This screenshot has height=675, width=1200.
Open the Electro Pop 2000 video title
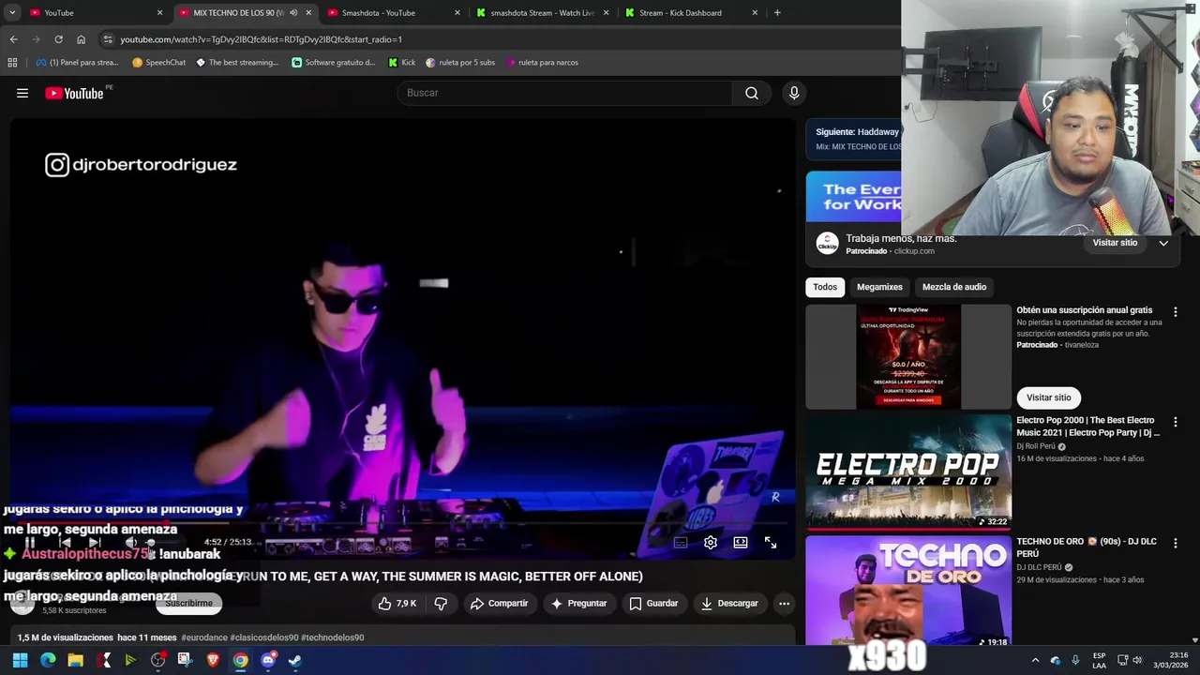[x=1087, y=427]
